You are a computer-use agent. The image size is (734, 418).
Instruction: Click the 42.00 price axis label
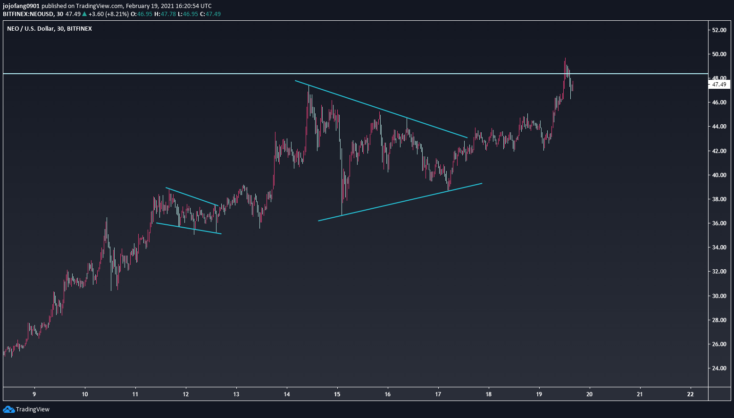click(719, 151)
